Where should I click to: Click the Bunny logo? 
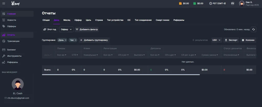[16, 3]
